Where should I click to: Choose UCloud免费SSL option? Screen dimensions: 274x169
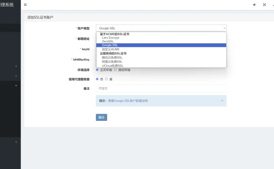tap(161, 66)
